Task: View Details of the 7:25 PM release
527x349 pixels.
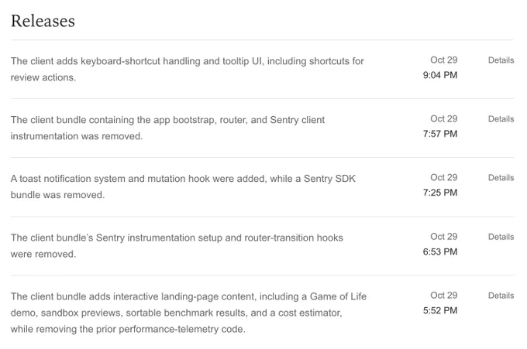Action: (501, 178)
